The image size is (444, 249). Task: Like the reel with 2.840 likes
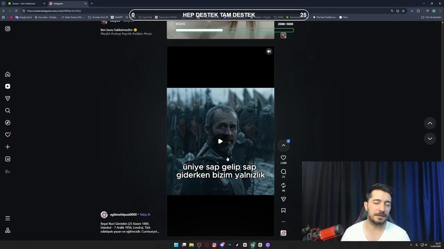click(283, 158)
